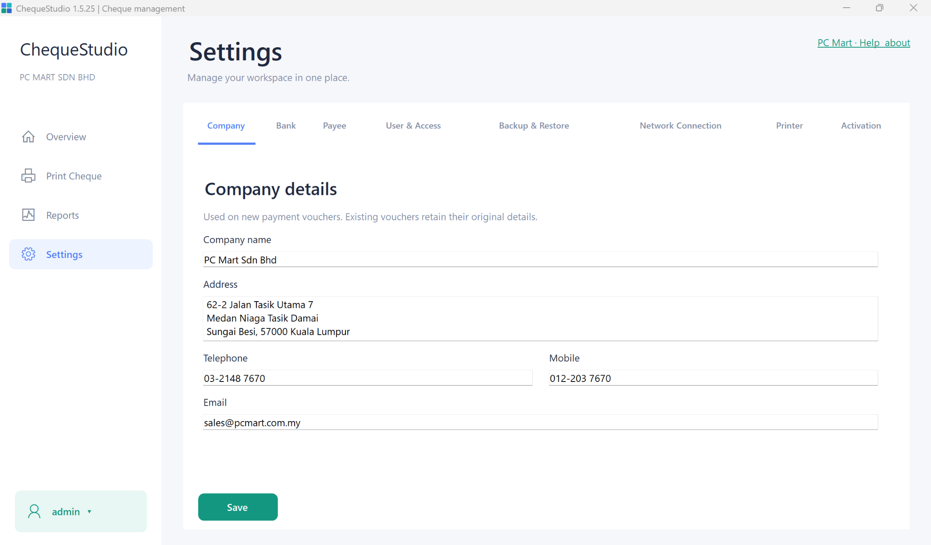The width and height of the screenshot is (931, 545).
Task: Focus the Company name field
Action: coord(541,259)
